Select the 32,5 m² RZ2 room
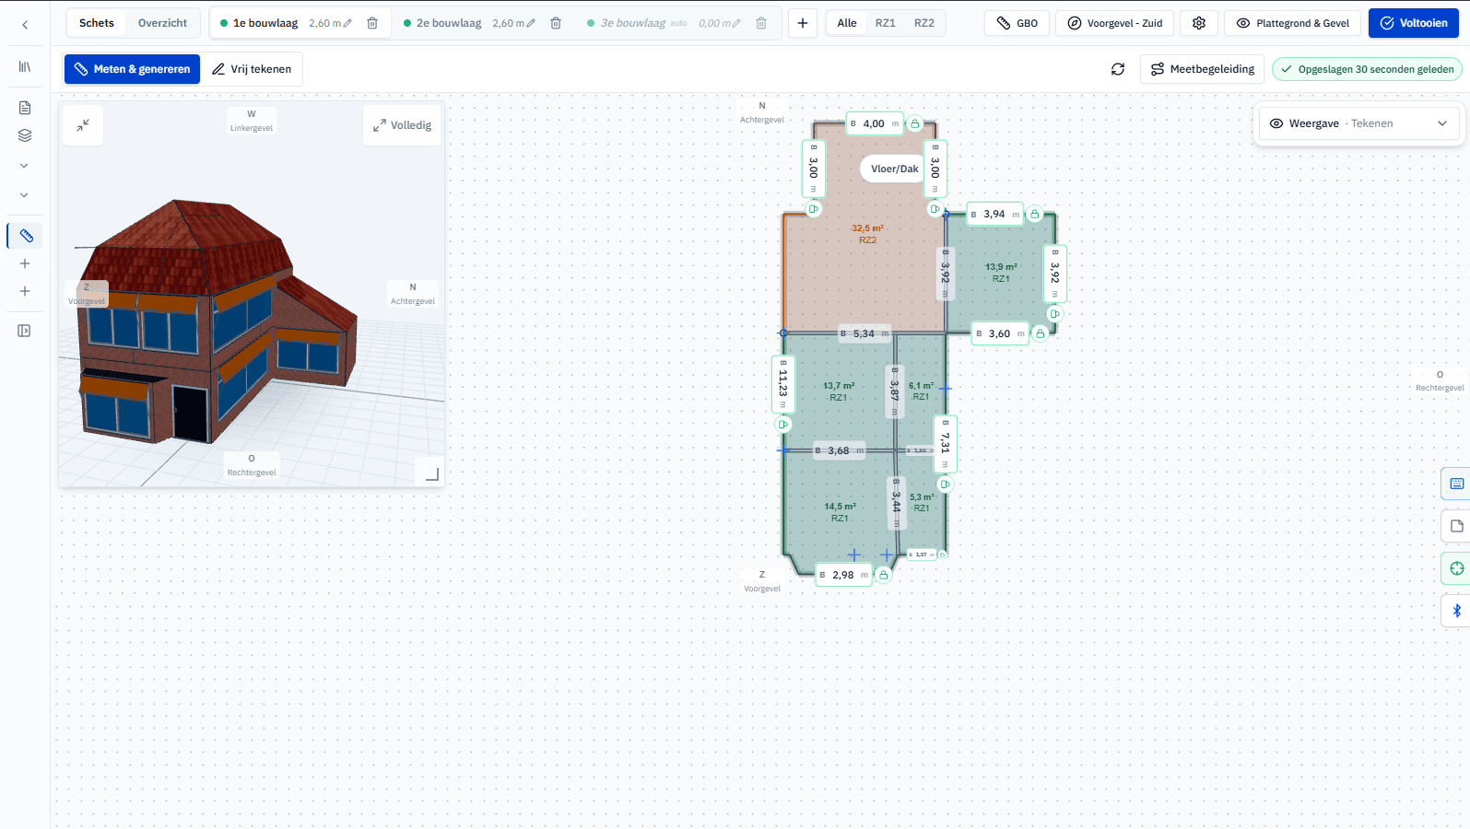Image resolution: width=1470 pixels, height=829 pixels. (867, 234)
